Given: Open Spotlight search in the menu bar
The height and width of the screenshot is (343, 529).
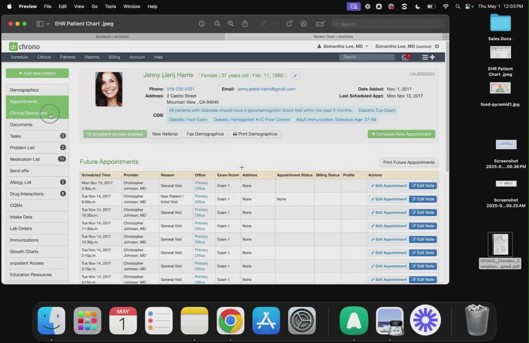Looking at the screenshot, I should (457, 6).
